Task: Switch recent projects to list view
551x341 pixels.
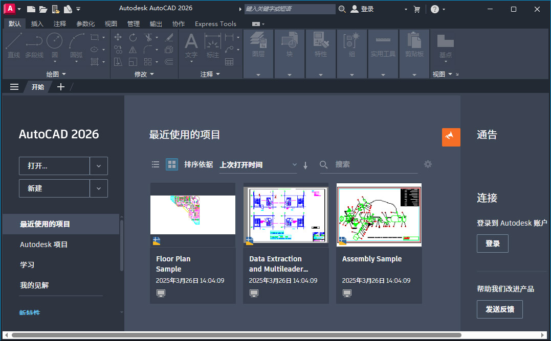Action: point(156,164)
